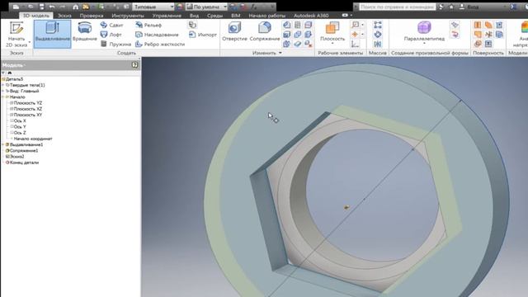The image size is (528, 297).
Task: Expand the Вид: Главный node
Action: [3, 91]
